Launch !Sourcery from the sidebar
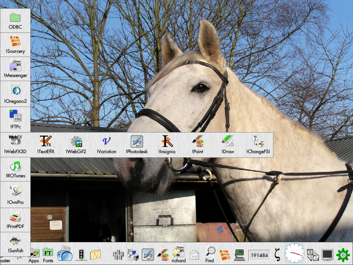 coord(15,45)
